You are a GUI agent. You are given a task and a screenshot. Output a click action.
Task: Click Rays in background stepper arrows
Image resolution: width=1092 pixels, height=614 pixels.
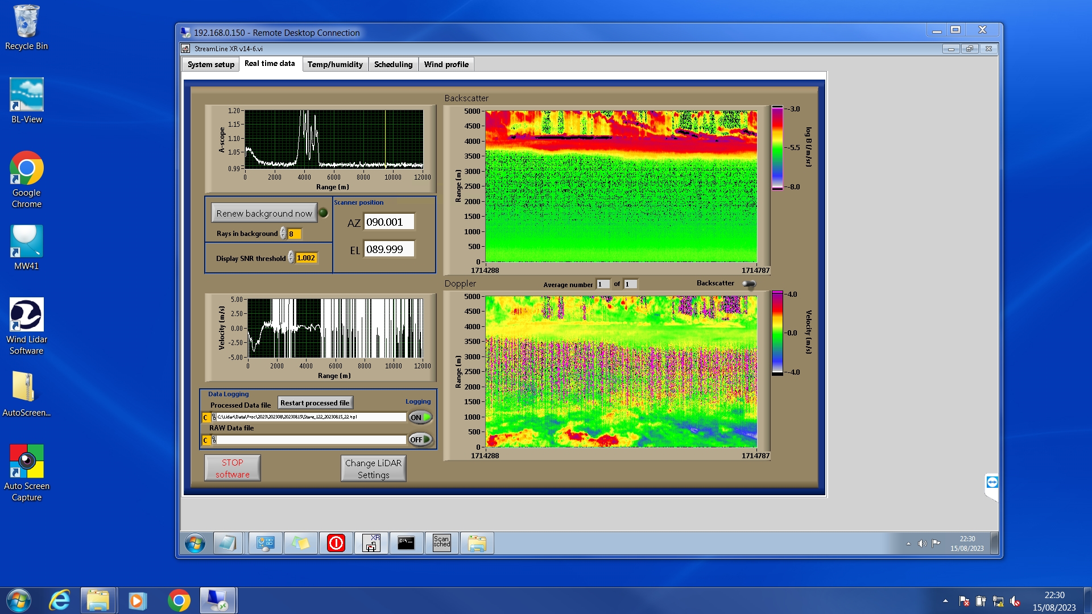pyautogui.click(x=283, y=234)
